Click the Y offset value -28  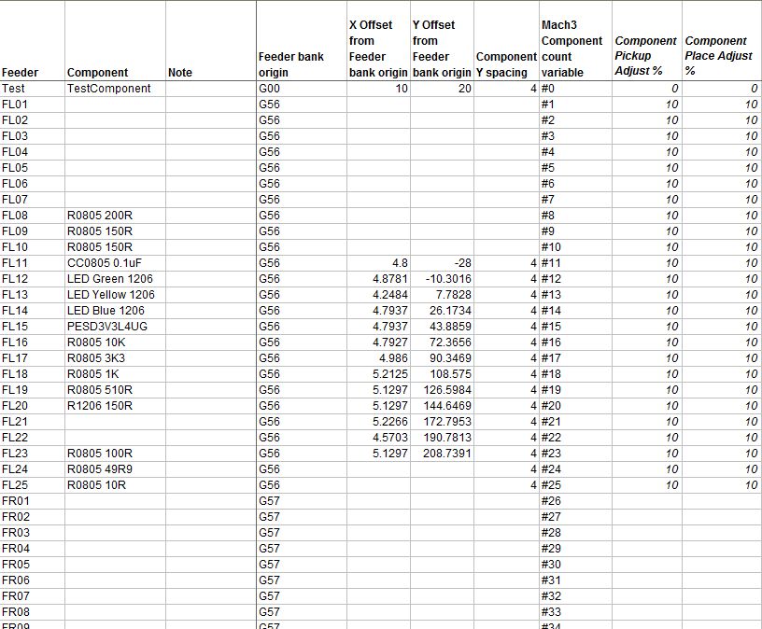pos(458,263)
